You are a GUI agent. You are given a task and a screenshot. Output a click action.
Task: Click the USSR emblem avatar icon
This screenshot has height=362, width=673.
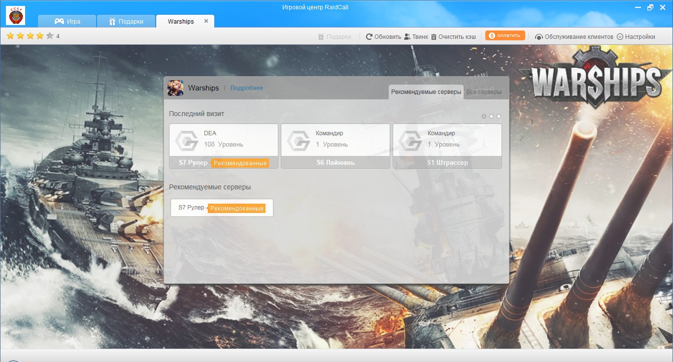(x=16, y=15)
